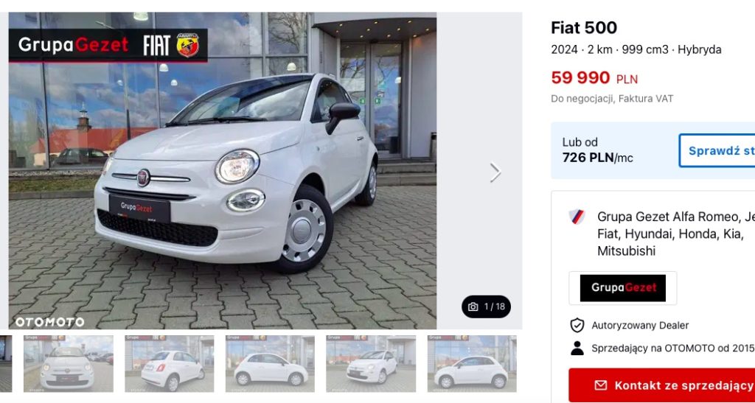Select the rear three-quarter view thumbnail
The height and width of the screenshot is (403, 755).
170,363
